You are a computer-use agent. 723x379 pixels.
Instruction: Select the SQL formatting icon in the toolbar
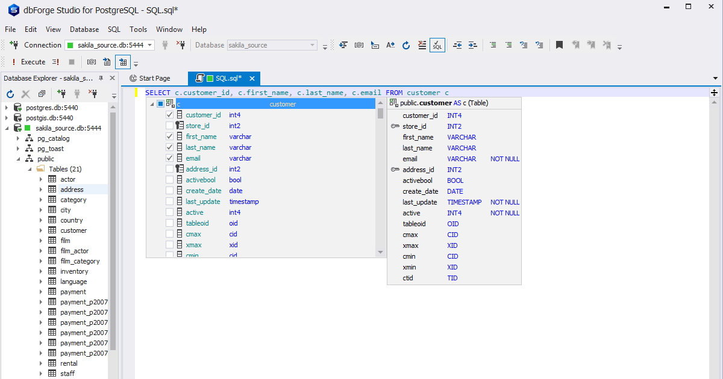click(x=437, y=45)
